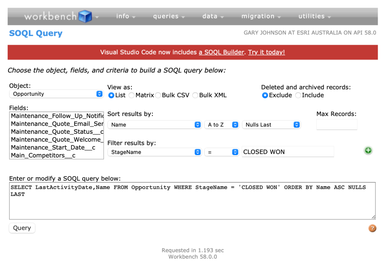The height and width of the screenshot is (266, 388).
Task: Open the Object dropdown showing Opportunity
Action: (x=56, y=94)
